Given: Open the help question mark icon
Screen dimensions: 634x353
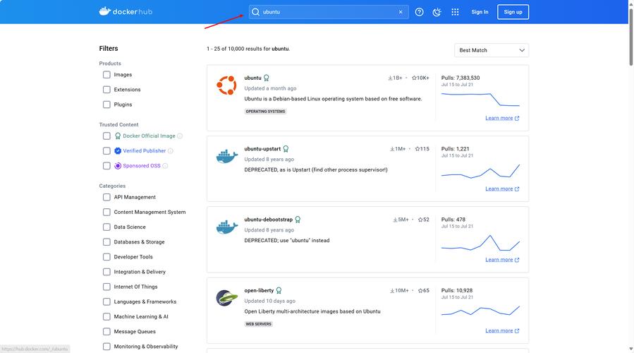Looking at the screenshot, I should click(420, 12).
